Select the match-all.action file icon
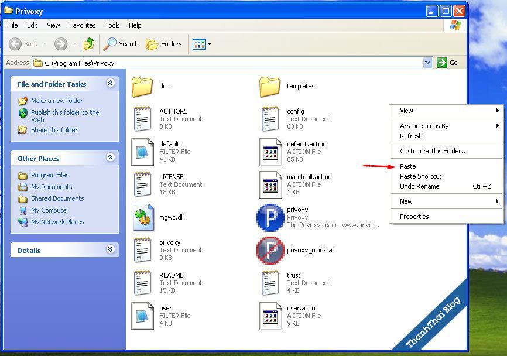 click(x=270, y=185)
